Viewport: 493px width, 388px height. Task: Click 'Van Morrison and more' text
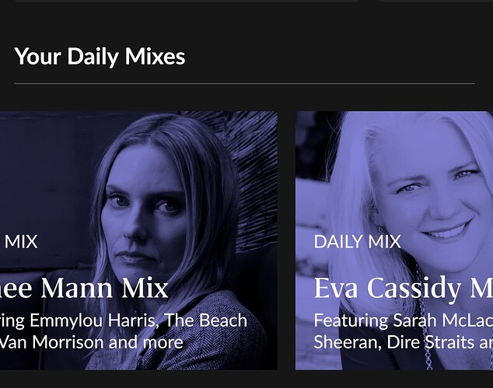tap(91, 342)
